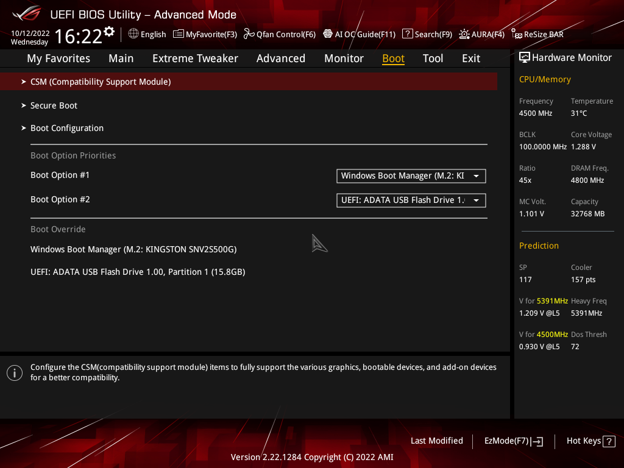Boot override to UEFI ADATA USB Flash Drive
Image resolution: width=624 pixels, height=468 pixels.
point(138,272)
